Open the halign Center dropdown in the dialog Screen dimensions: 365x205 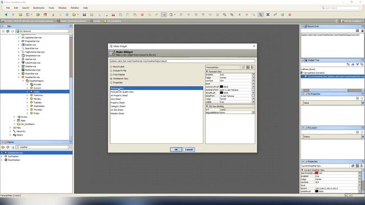(x=253, y=77)
